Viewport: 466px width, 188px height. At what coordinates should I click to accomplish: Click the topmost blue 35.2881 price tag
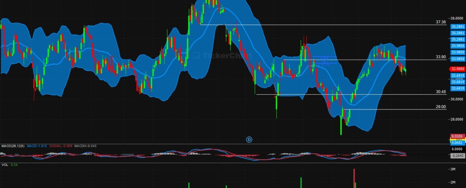pos(457,27)
